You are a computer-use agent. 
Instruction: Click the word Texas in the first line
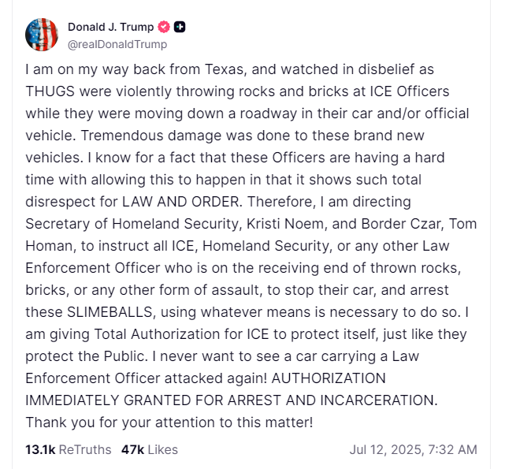tap(225, 69)
